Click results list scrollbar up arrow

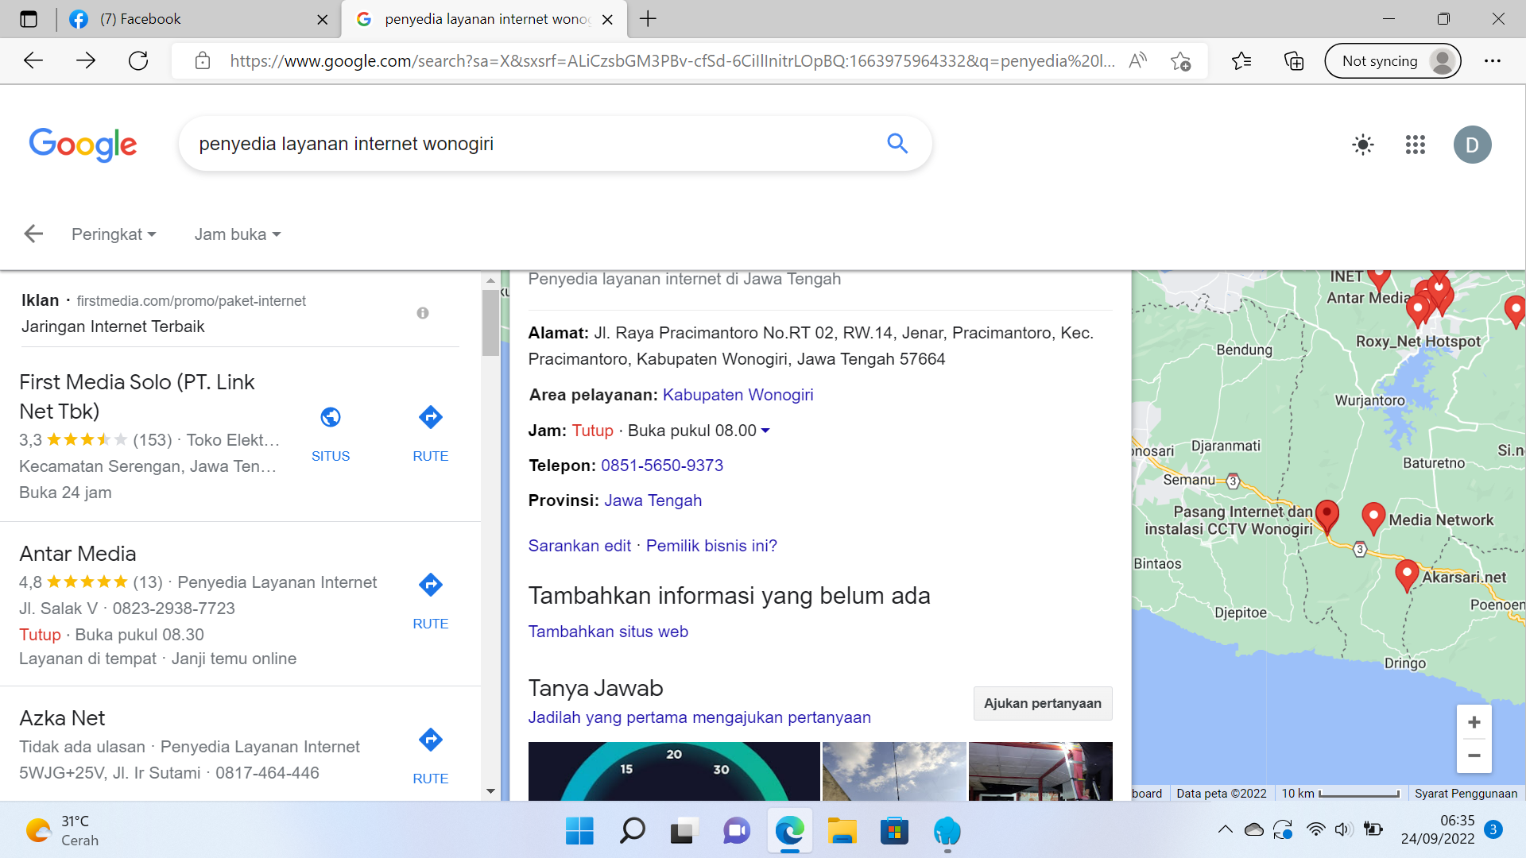(x=490, y=280)
